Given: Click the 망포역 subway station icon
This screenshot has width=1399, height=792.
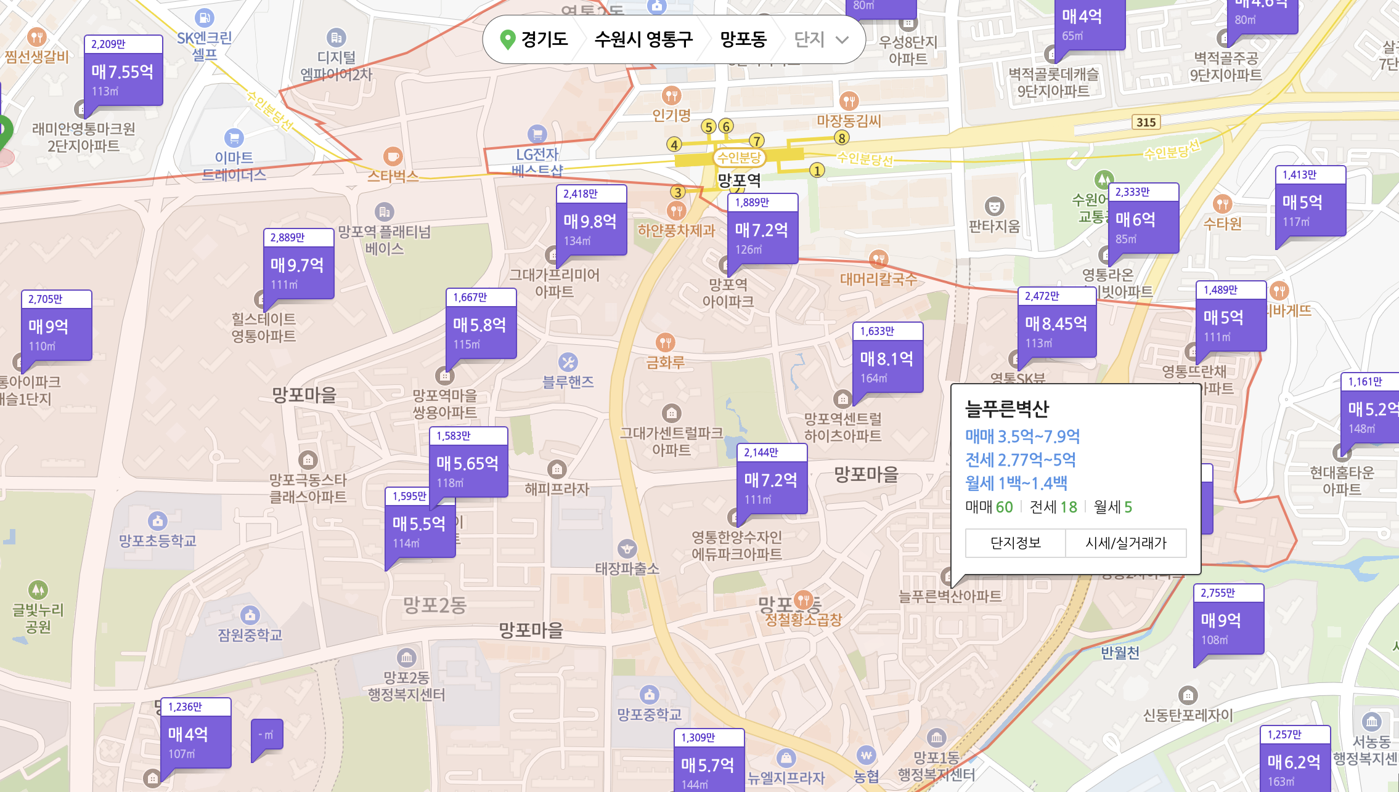Looking at the screenshot, I should (x=739, y=158).
